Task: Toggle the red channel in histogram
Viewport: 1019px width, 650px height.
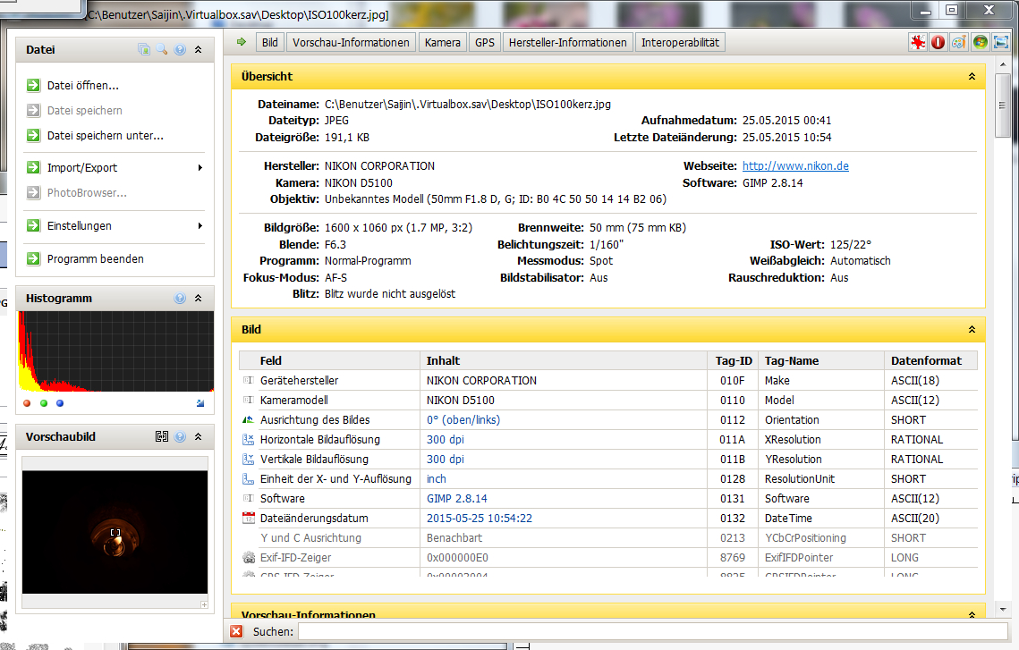Action: (28, 403)
